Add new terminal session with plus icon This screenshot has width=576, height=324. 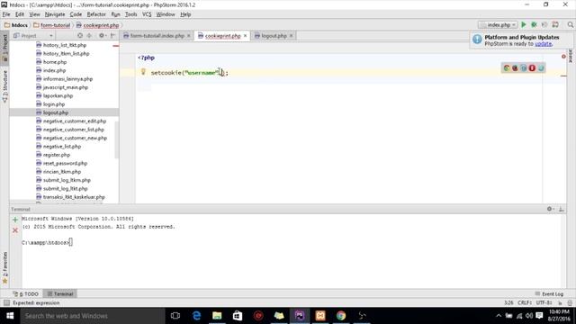(15, 220)
